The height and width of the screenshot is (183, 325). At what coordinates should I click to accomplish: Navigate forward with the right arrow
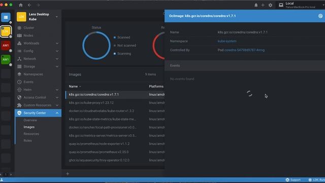38,5
